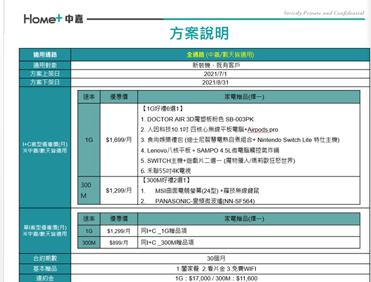Select the 適用通路 header cell

click(45, 55)
